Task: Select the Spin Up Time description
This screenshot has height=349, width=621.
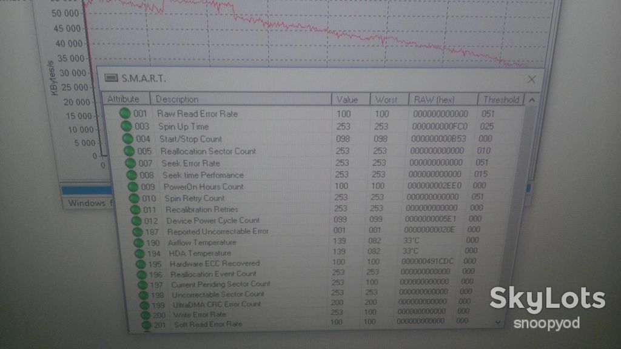Action: point(183,127)
